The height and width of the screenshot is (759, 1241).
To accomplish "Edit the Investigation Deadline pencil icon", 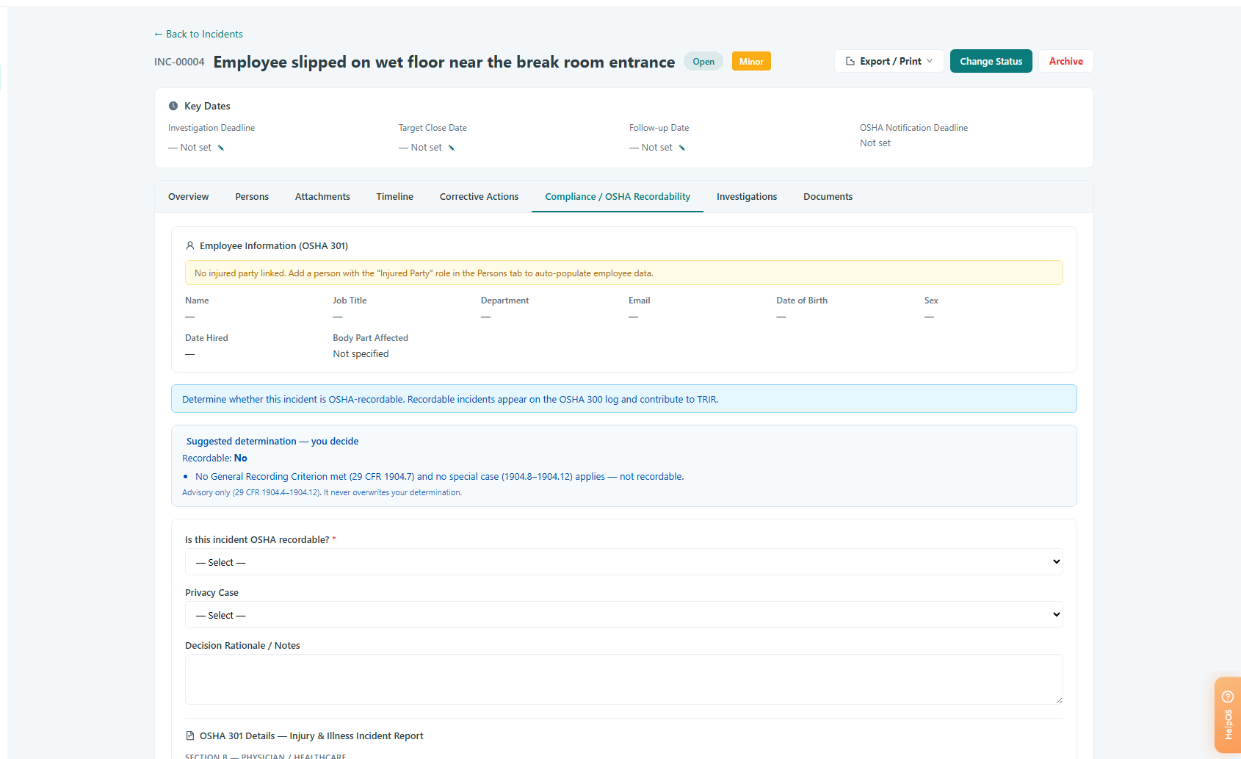I will (220, 148).
